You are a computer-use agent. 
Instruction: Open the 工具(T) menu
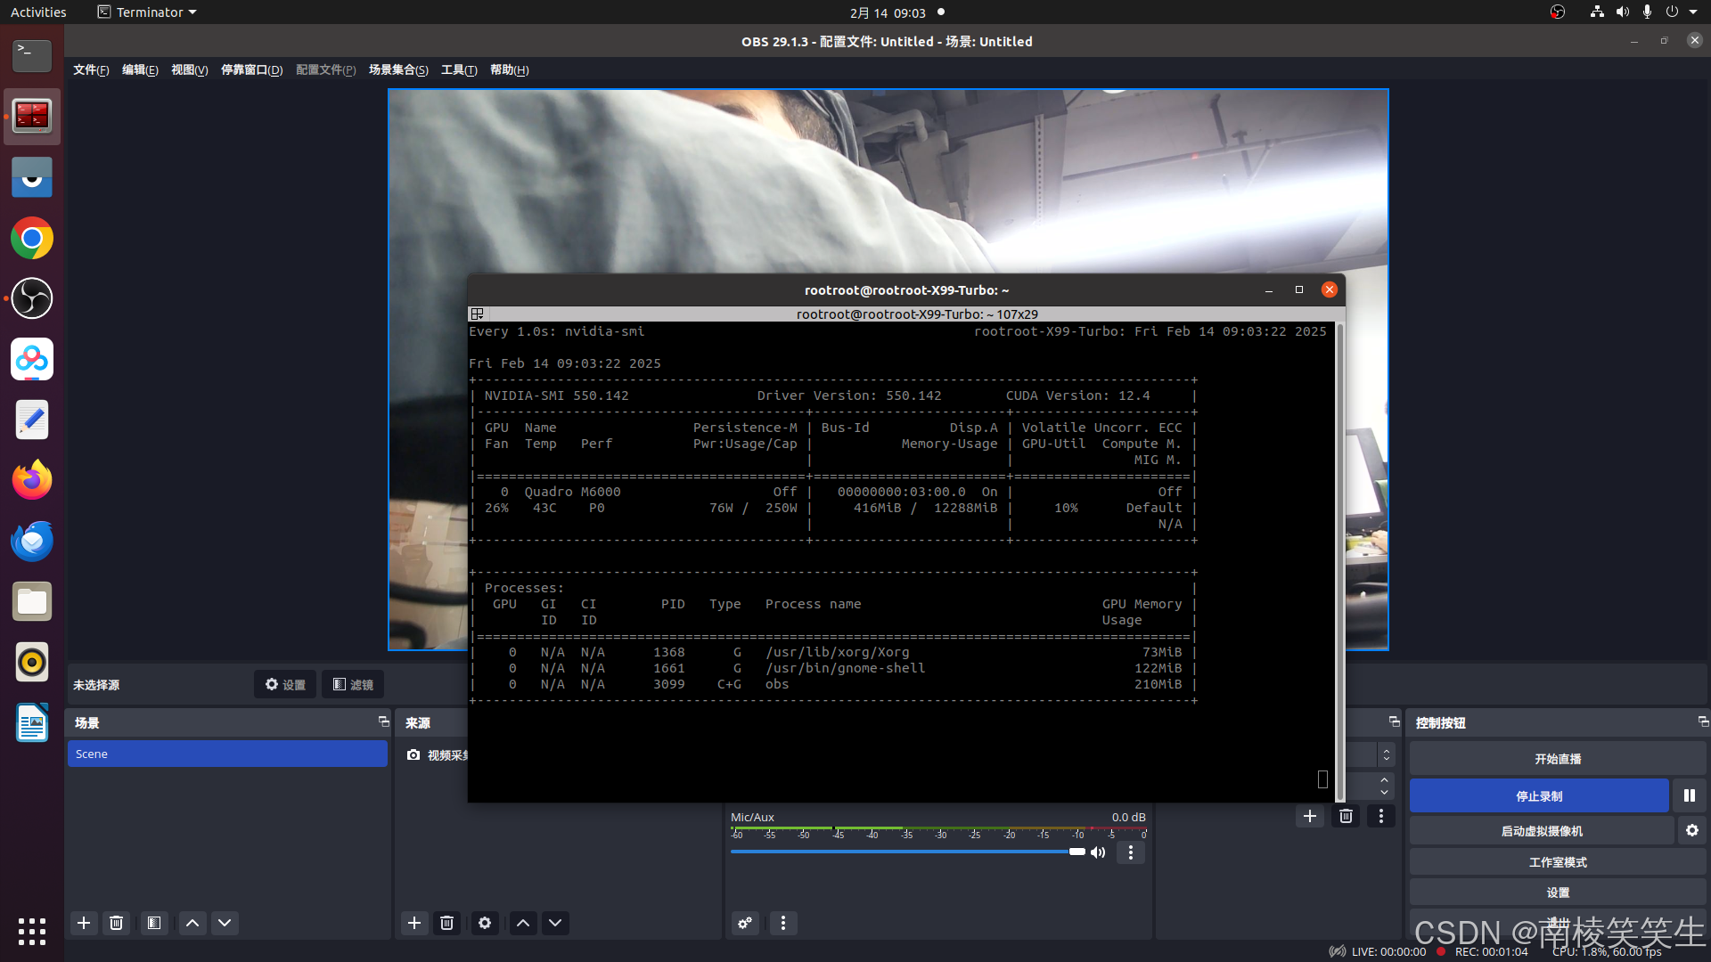click(458, 69)
